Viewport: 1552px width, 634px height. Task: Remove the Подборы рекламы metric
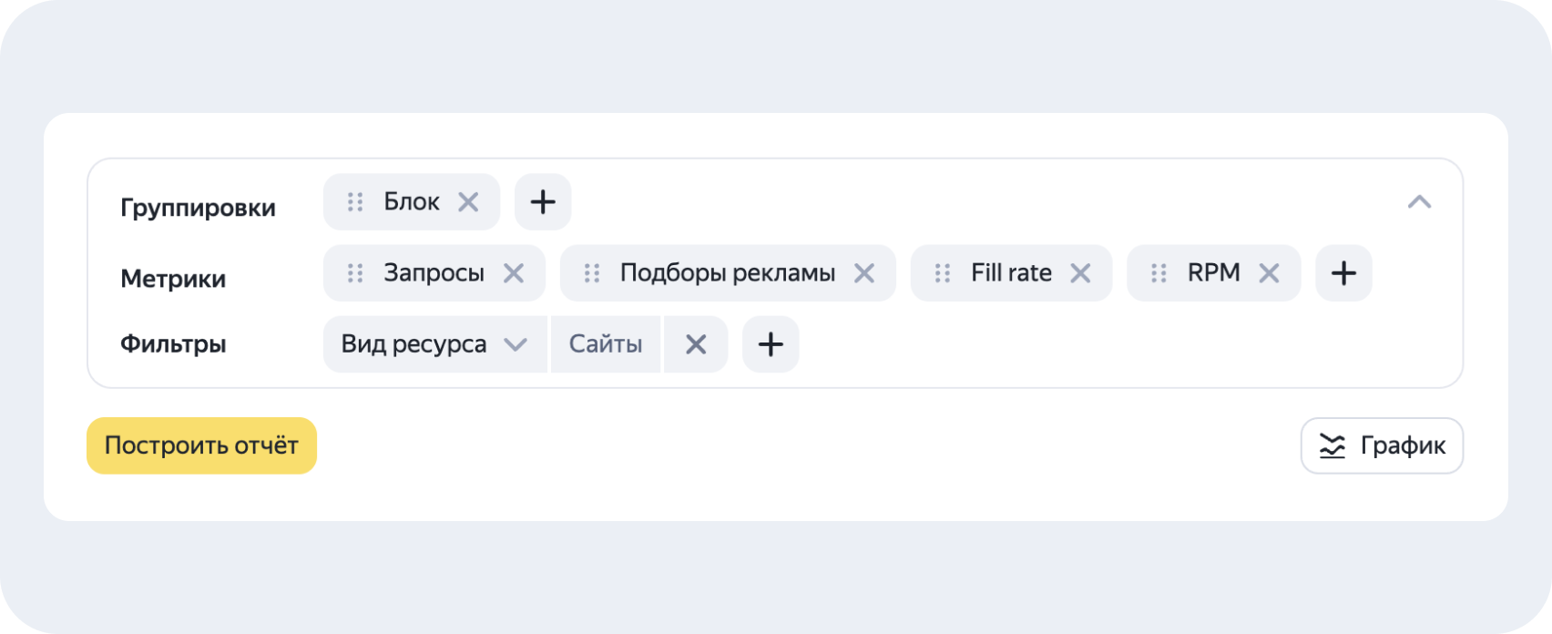[x=864, y=273]
